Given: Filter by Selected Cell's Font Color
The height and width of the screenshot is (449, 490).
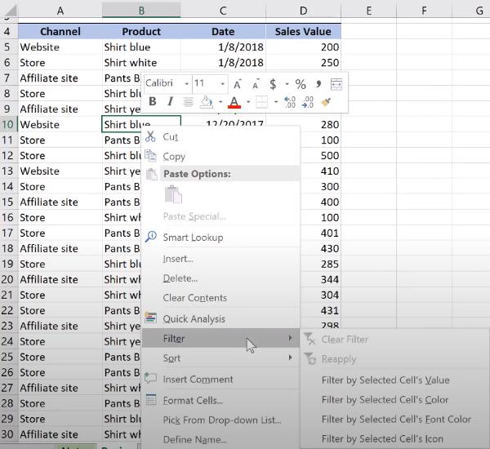Looking at the screenshot, I should (394, 420).
